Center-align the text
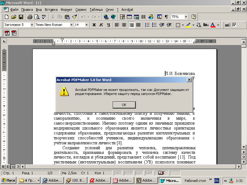The image size is (247, 185). pos(124,25)
